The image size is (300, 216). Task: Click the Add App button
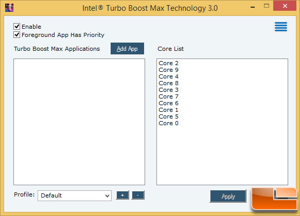click(127, 49)
